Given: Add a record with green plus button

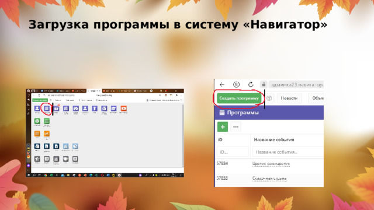Looking at the screenshot, I should click(223, 127).
